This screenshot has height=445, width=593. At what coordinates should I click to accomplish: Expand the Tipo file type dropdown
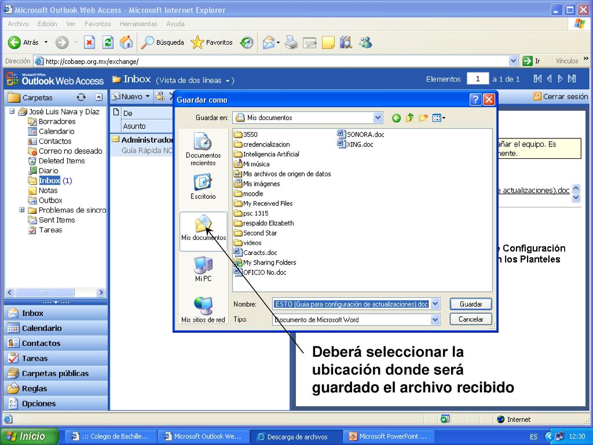click(435, 320)
